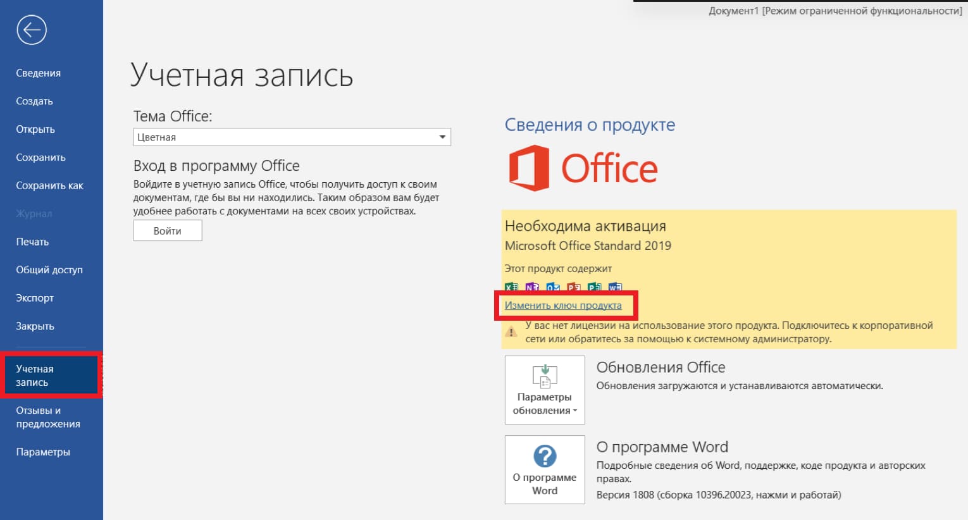Click the OneNote product icon
Viewport: 968px width, 520px height.
point(532,288)
